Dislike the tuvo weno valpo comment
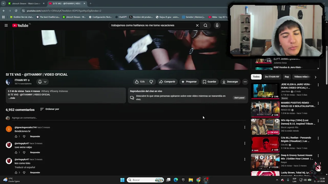Screen dimensions: 328x184 click(x=24, y=153)
